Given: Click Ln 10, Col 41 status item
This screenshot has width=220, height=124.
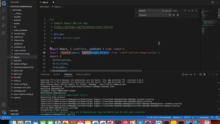Looking at the screenshot, I should tap(159, 117).
